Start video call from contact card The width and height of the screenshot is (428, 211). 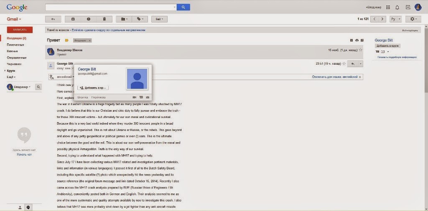(x=134, y=97)
